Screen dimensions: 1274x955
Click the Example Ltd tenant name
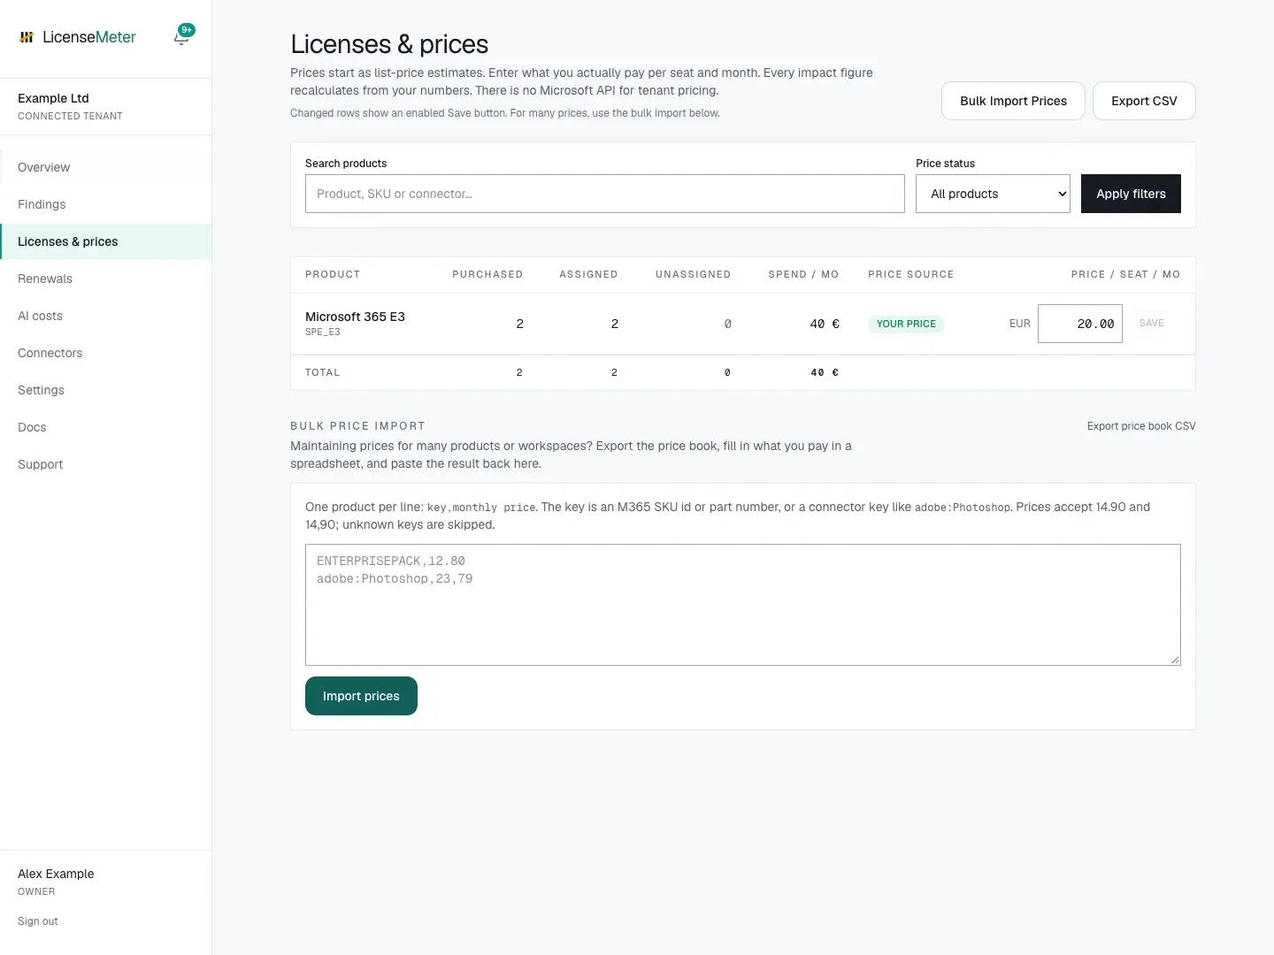pyautogui.click(x=53, y=98)
